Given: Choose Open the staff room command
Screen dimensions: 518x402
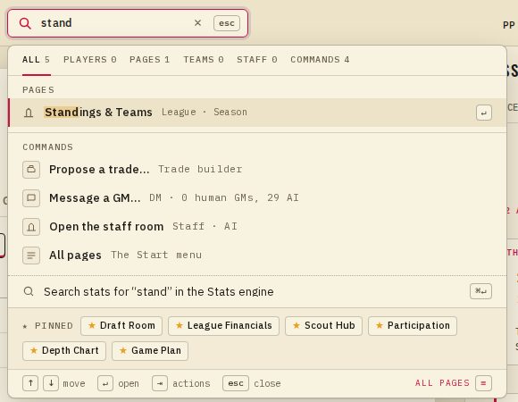Looking at the screenshot, I should click(257, 227).
